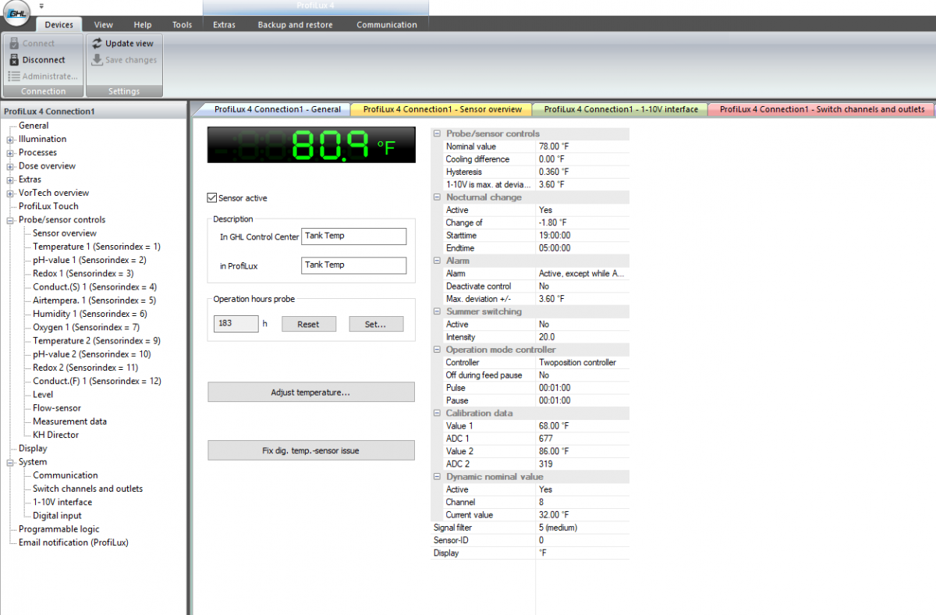
Task: Click Fix dig. temp.-sensor issue button
Action: (x=310, y=450)
